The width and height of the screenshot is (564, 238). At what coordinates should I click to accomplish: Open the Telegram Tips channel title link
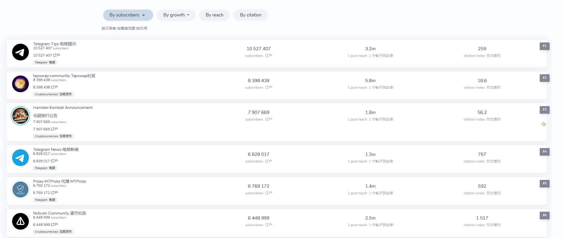[54, 44]
